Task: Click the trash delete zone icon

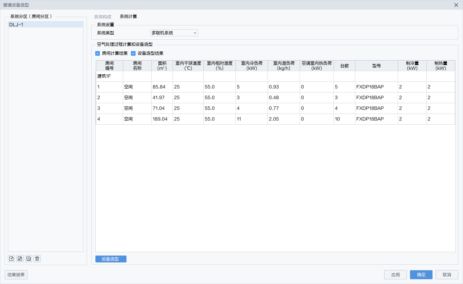Action: [x=37, y=259]
